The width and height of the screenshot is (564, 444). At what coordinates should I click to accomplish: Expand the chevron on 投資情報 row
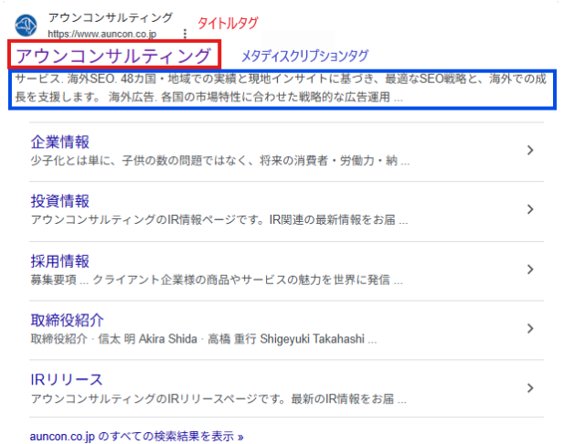530,209
